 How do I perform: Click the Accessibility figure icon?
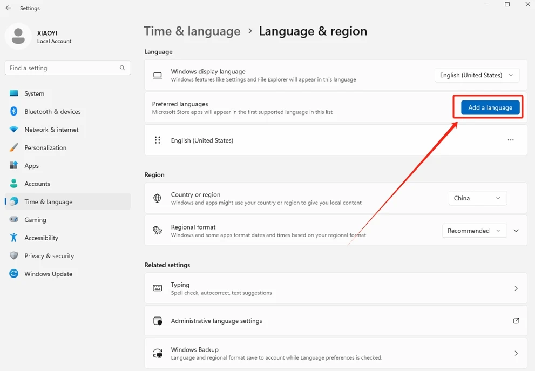[x=13, y=238]
